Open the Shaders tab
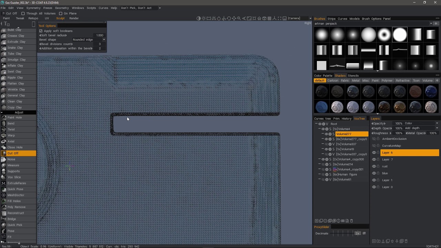This screenshot has width=441, height=248. point(340,76)
